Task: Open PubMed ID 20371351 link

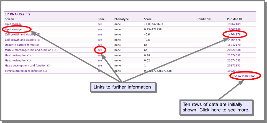Action: click(234, 66)
